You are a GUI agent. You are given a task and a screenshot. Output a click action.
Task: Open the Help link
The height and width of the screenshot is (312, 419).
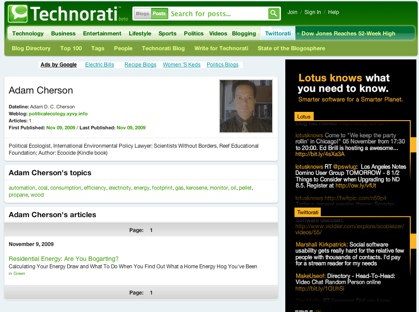pyautogui.click(x=333, y=12)
